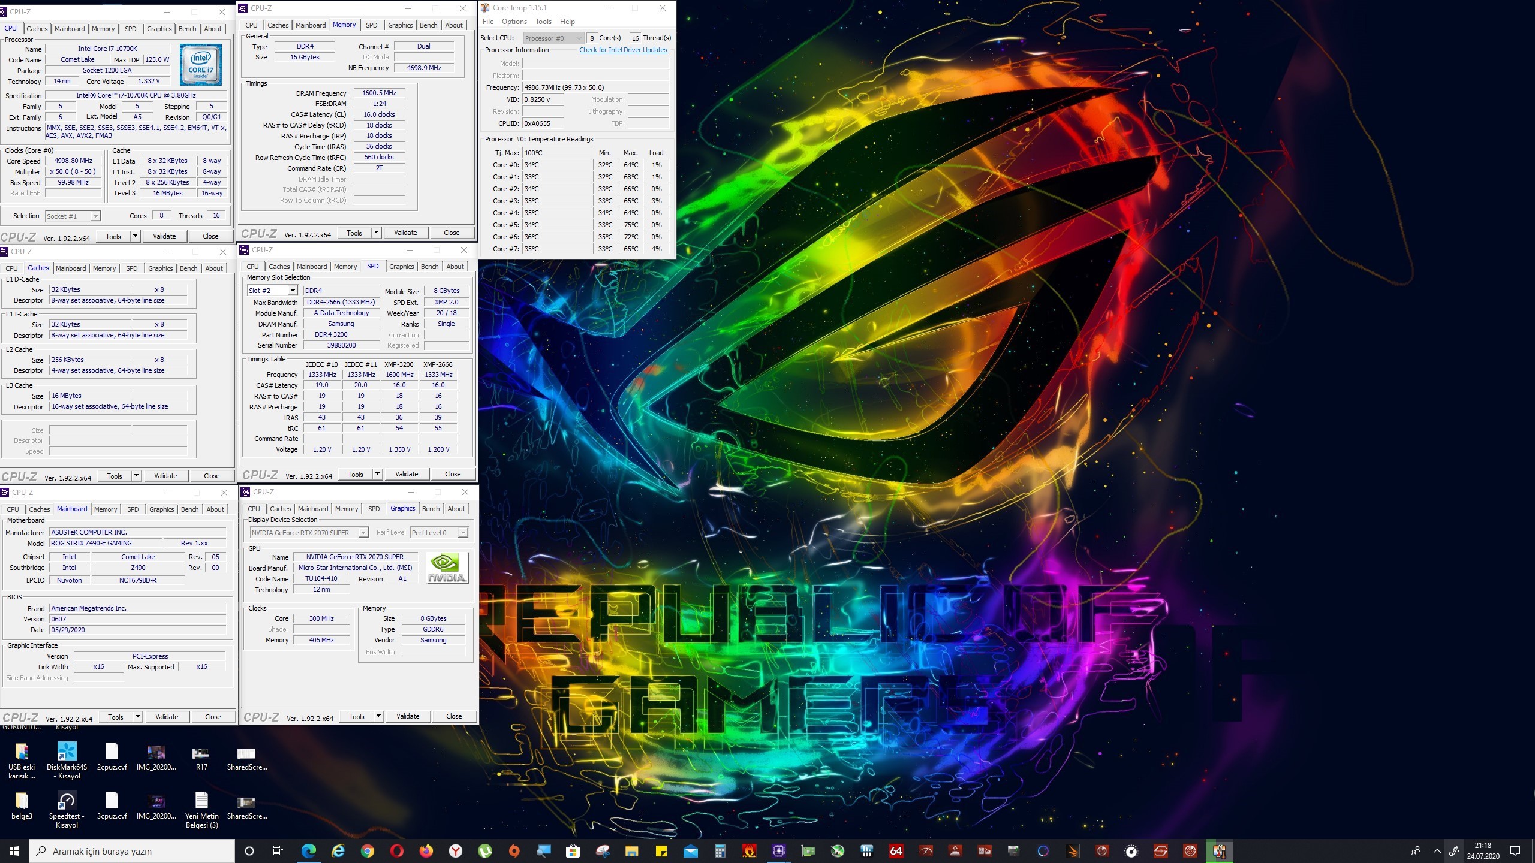Open the AIDA64 taskbar icon
The height and width of the screenshot is (863, 1535).
tap(896, 851)
